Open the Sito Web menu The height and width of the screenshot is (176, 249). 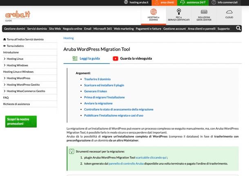(55, 29)
